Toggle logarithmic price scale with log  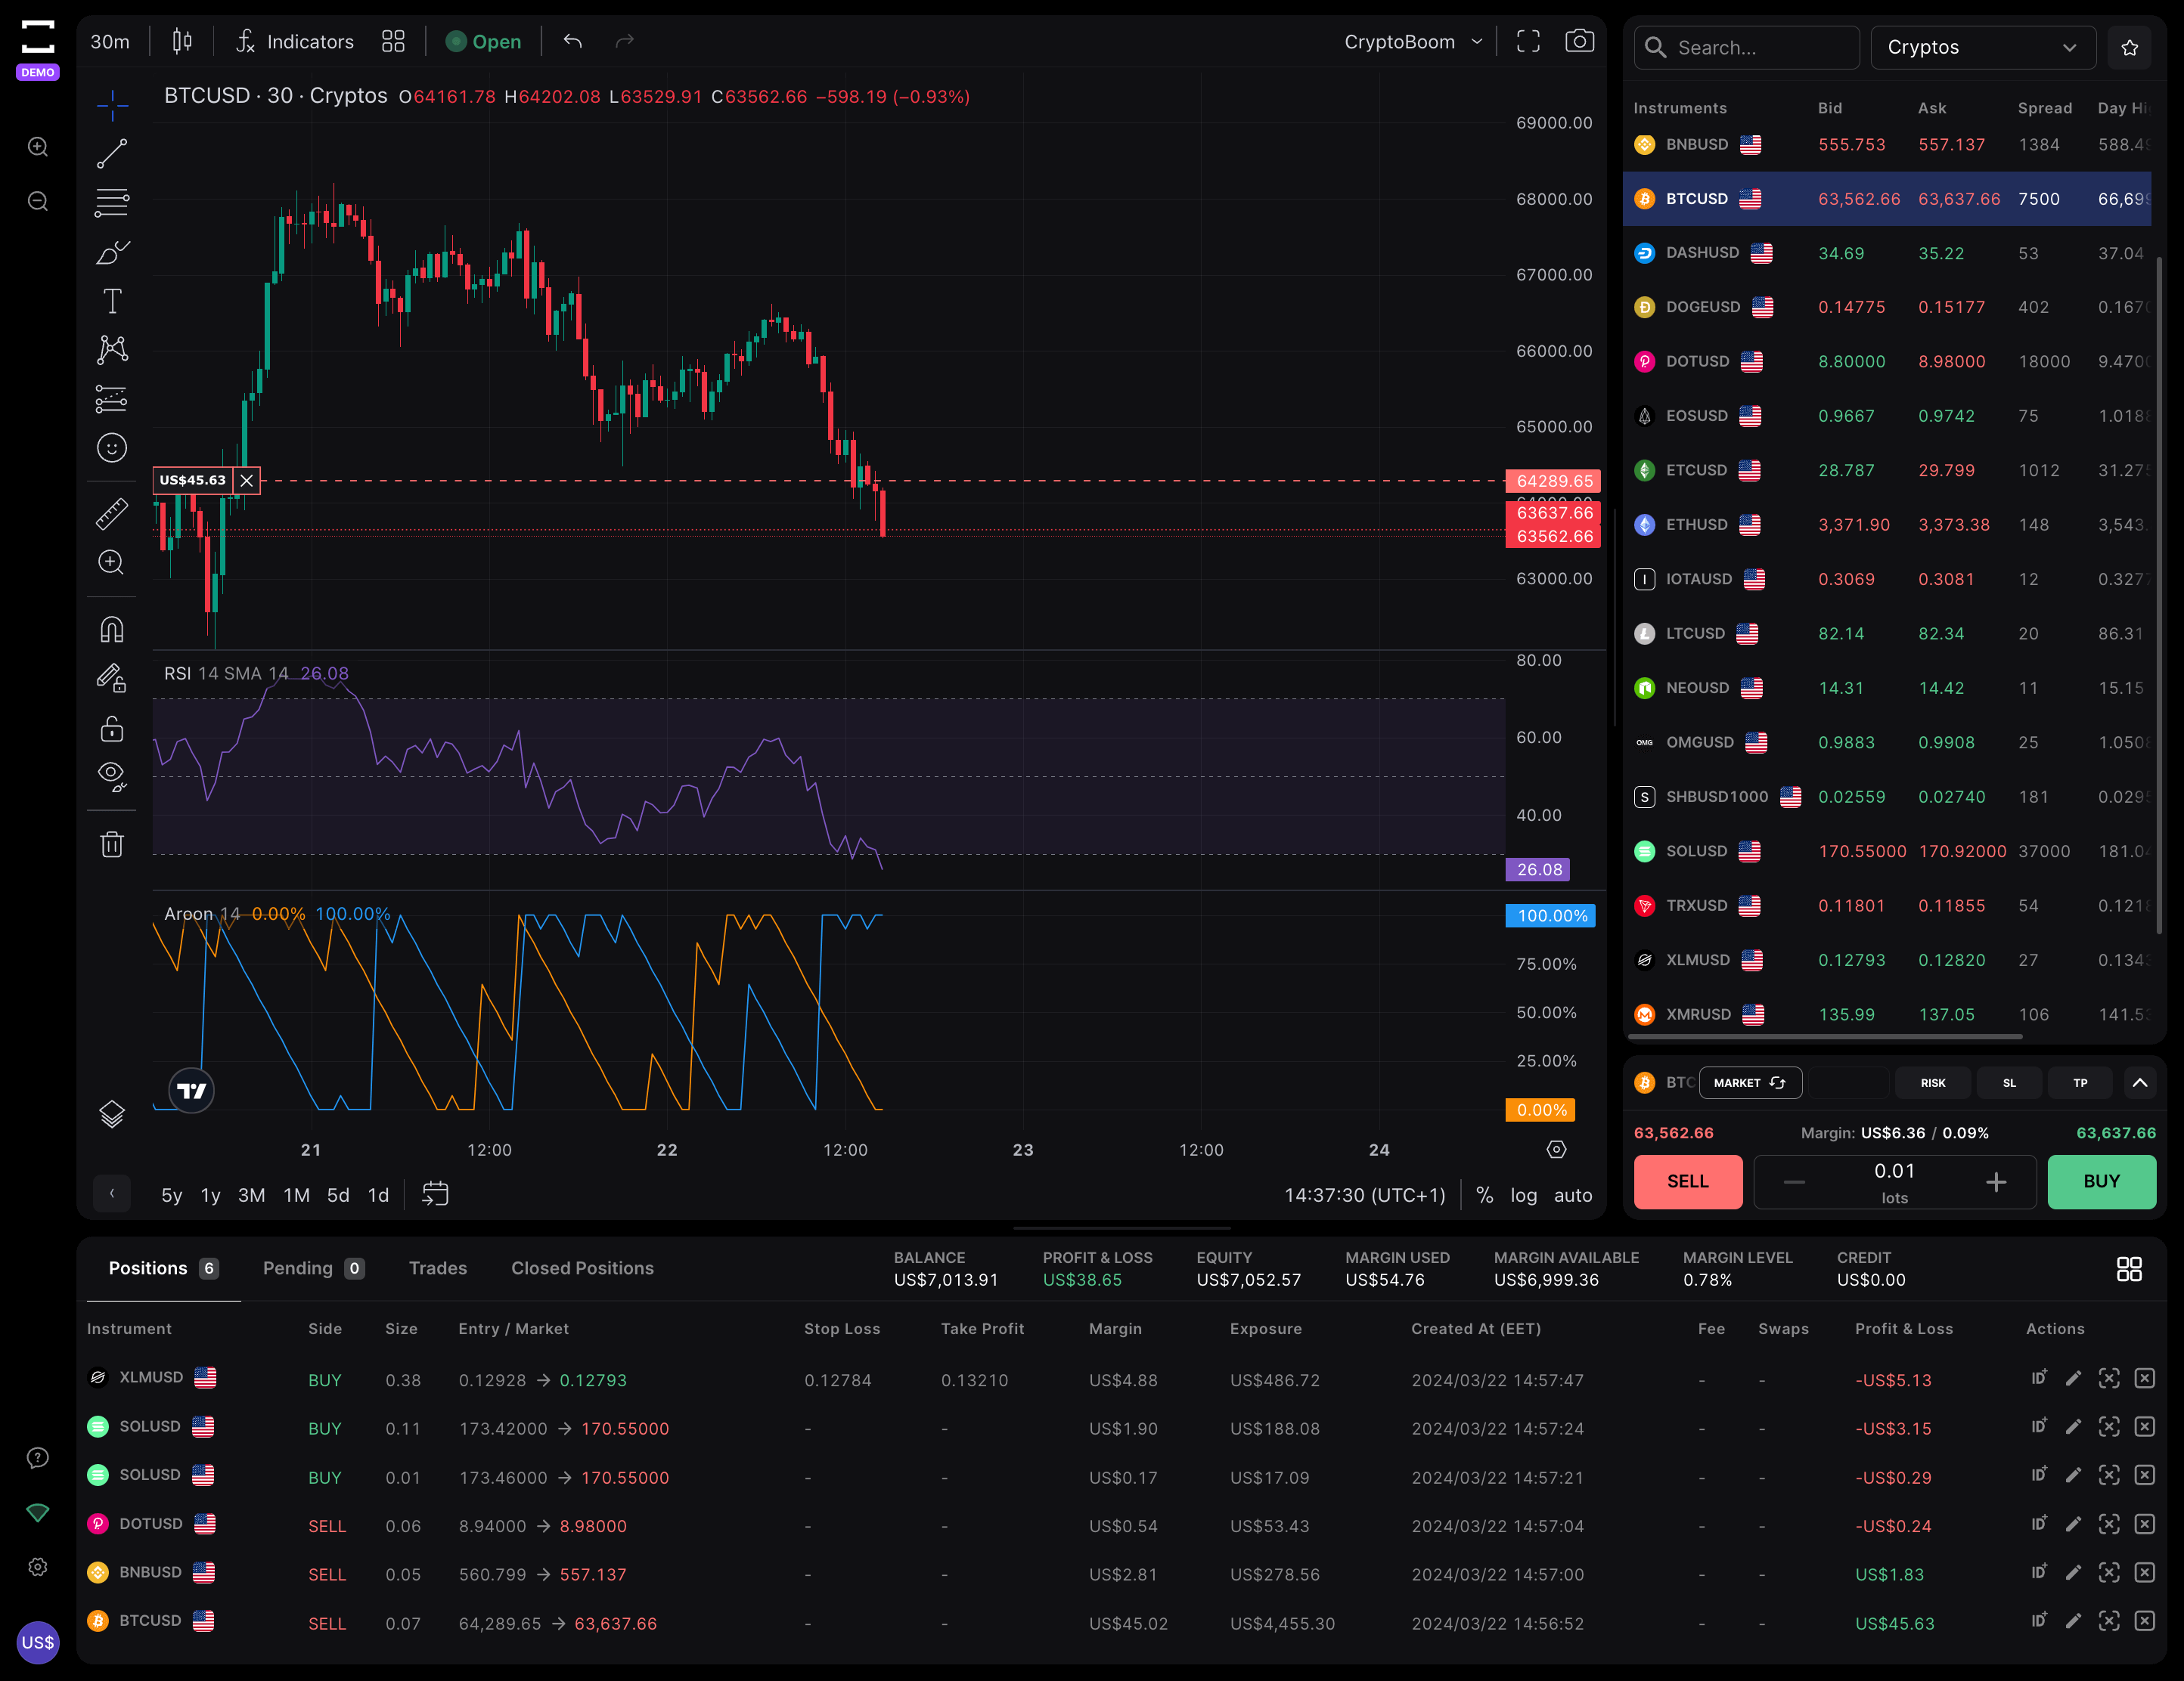(x=1524, y=1194)
